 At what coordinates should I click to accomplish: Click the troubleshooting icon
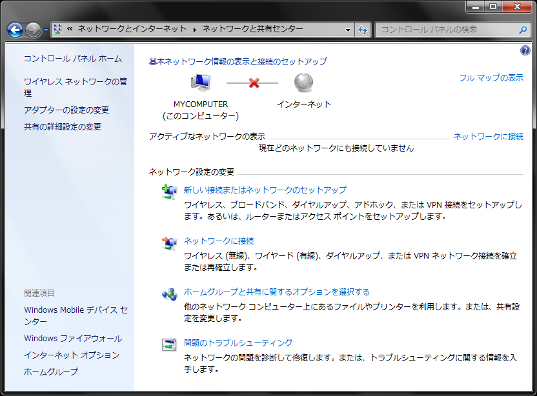click(169, 344)
